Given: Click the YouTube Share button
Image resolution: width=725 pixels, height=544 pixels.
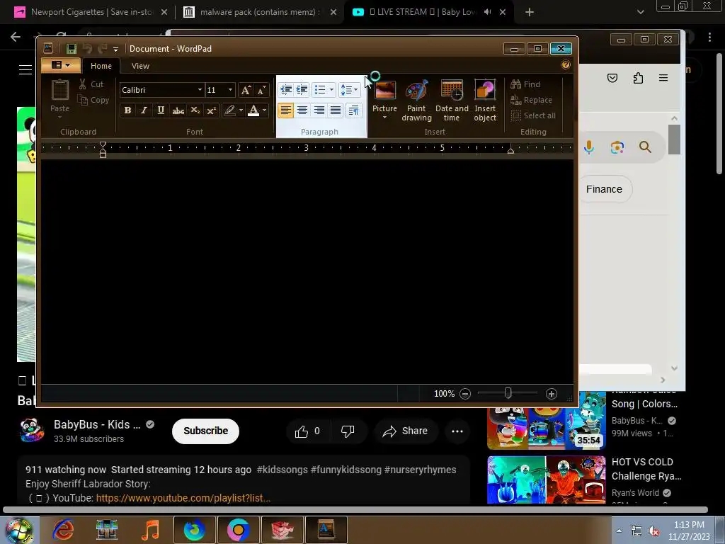Looking at the screenshot, I should click(x=405, y=431).
